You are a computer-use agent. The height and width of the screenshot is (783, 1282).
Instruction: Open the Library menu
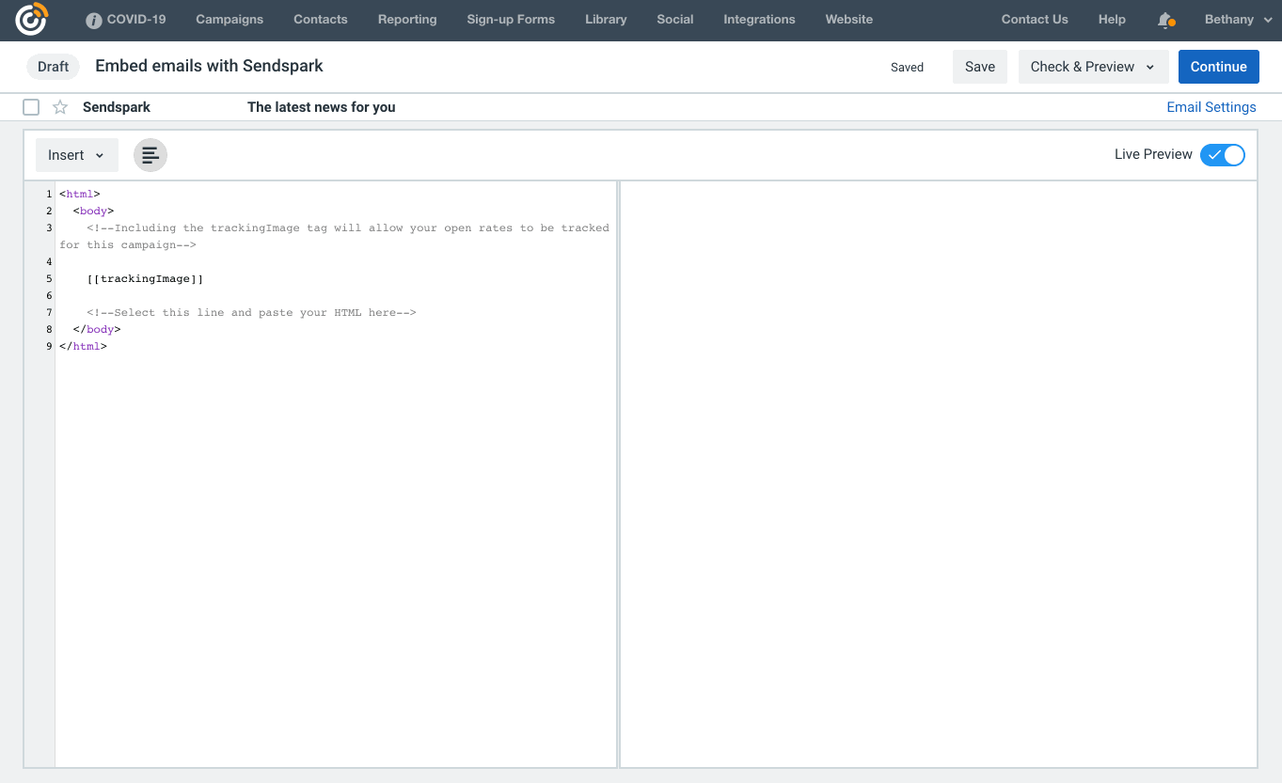pos(606,19)
